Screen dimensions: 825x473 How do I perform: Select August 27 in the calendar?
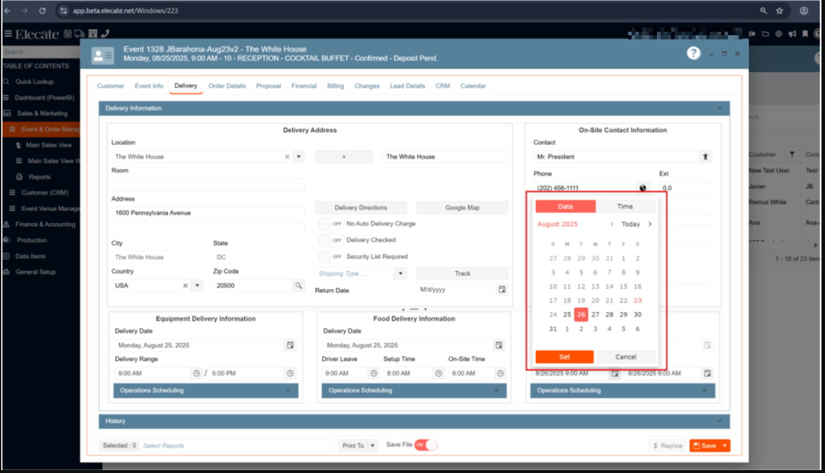pyautogui.click(x=595, y=314)
